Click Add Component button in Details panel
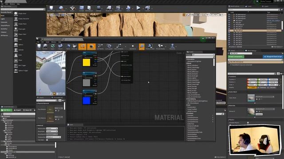This screenshot has height=159, width=284. (x=236, y=57)
